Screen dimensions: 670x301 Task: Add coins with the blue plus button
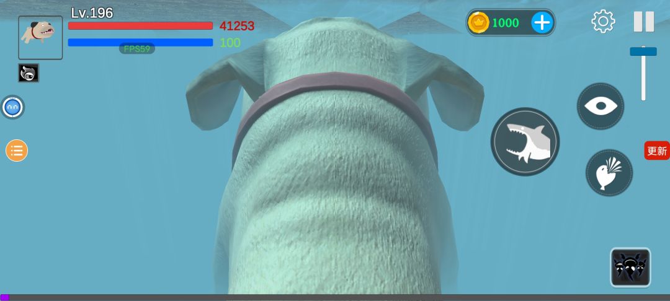(x=542, y=22)
